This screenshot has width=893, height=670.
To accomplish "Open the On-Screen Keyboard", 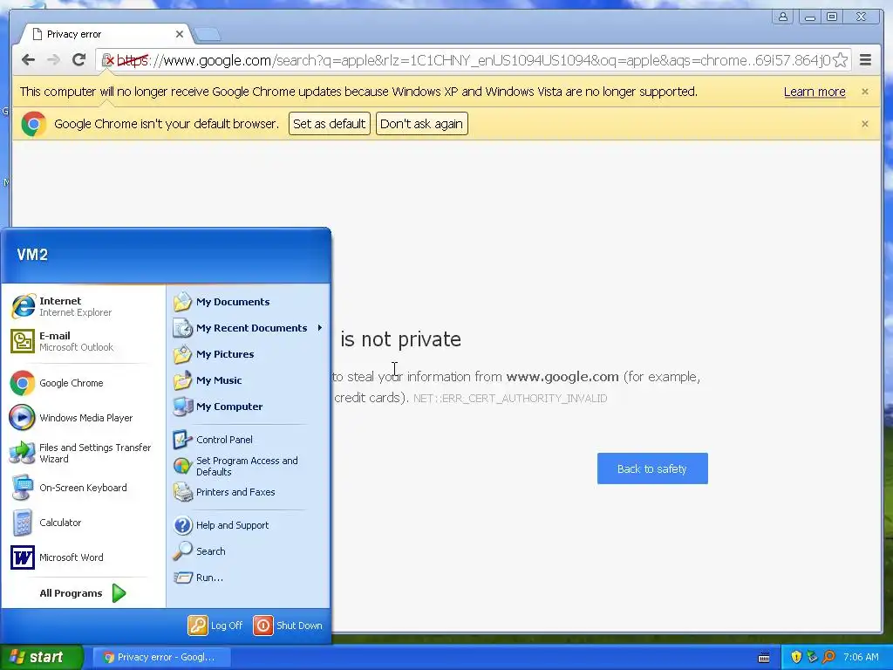I will 83,488.
